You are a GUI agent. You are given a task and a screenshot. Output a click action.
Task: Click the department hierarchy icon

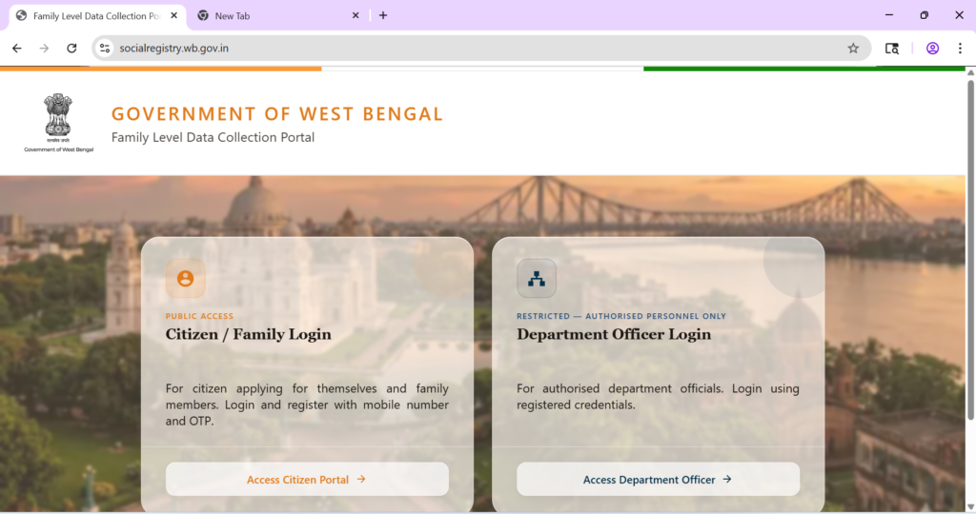pos(537,279)
